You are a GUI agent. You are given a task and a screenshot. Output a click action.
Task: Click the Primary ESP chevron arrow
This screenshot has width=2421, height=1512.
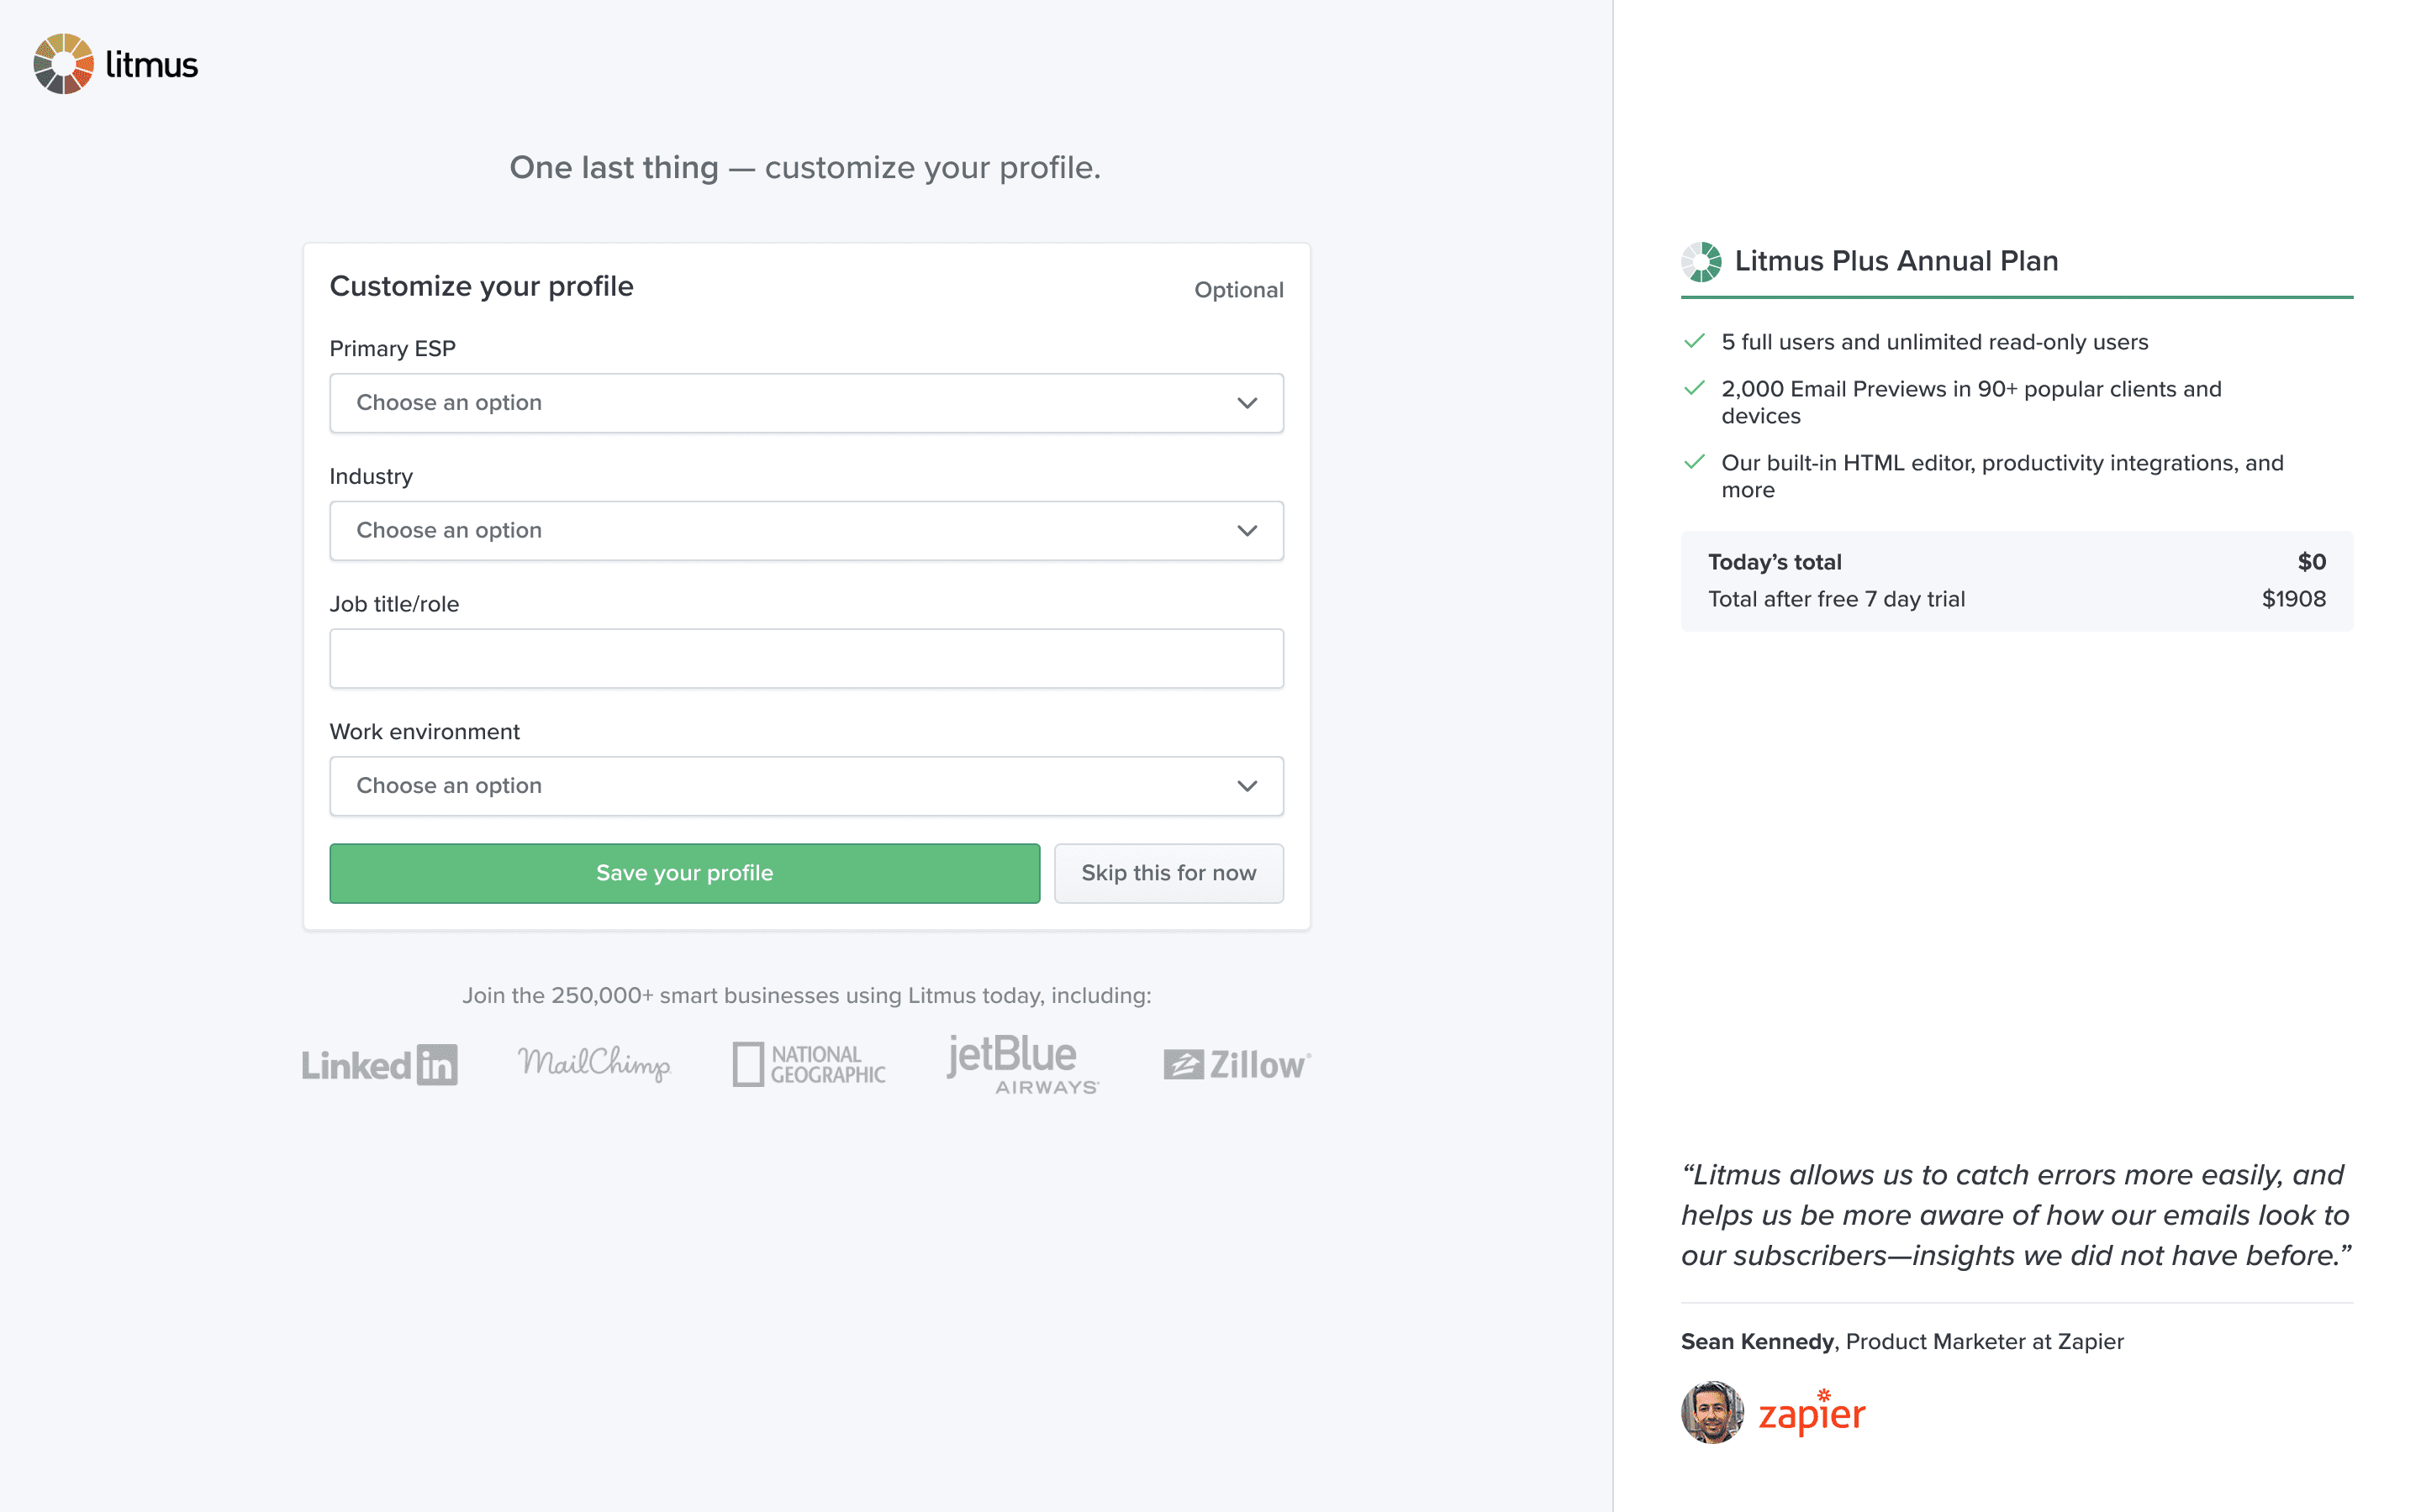(x=1247, y=403)
